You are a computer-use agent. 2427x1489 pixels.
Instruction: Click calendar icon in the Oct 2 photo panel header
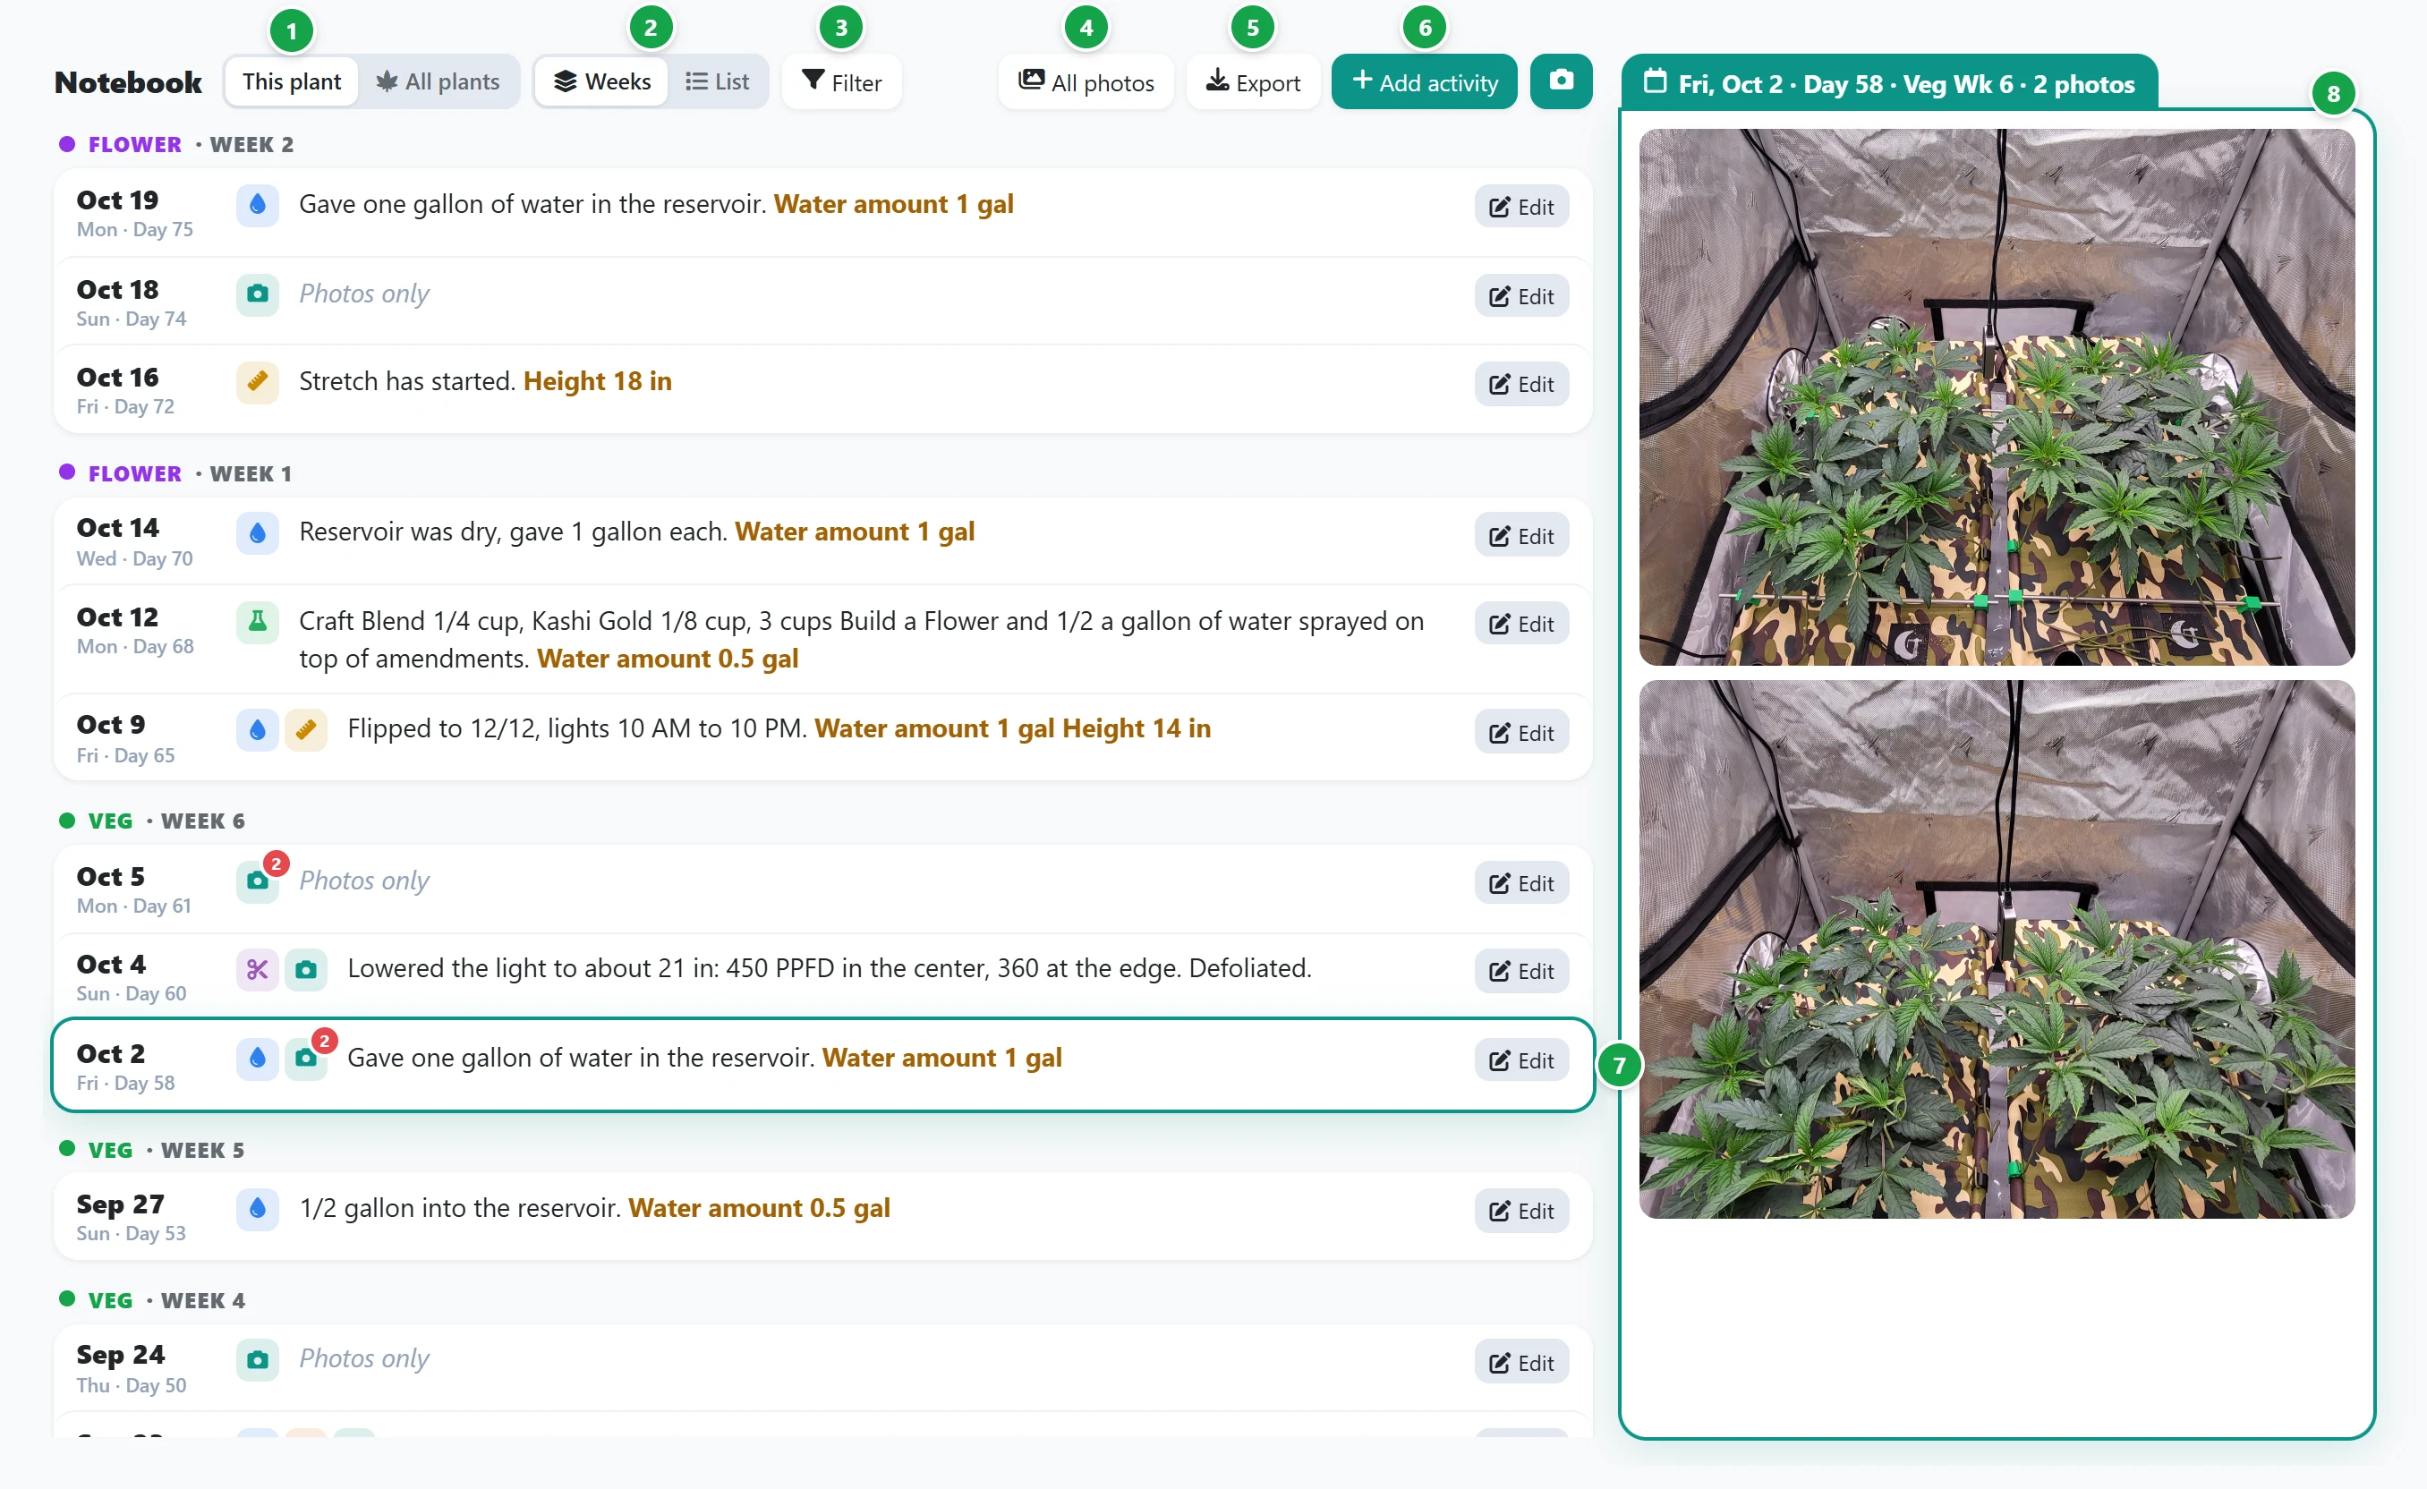[1655, 81]
